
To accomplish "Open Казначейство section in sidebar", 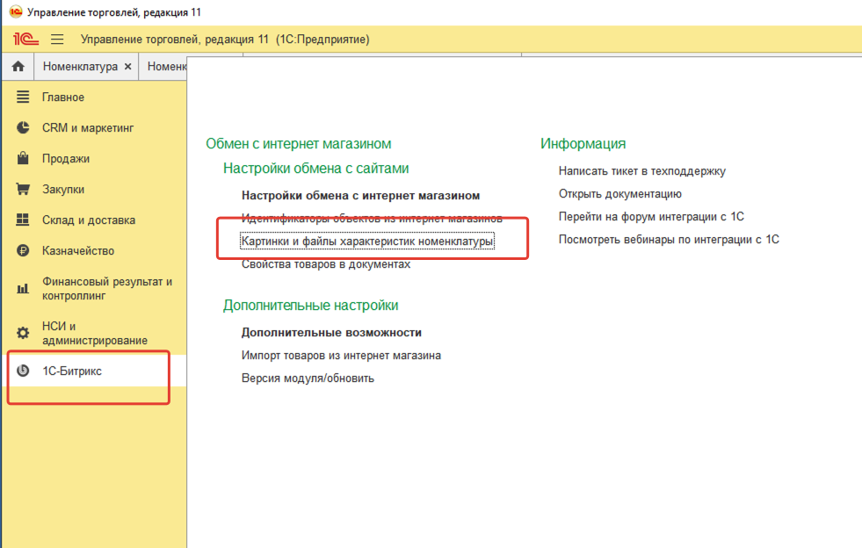I will tap(78, 251).
